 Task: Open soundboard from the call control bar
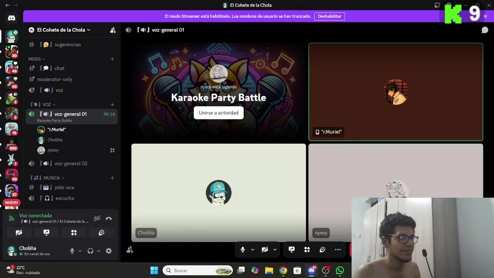coord(323,249)
